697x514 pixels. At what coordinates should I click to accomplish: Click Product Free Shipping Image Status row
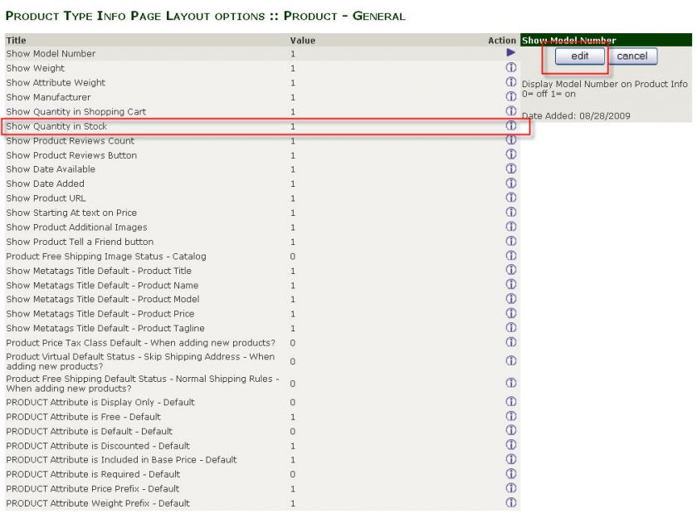pos(106,257)
